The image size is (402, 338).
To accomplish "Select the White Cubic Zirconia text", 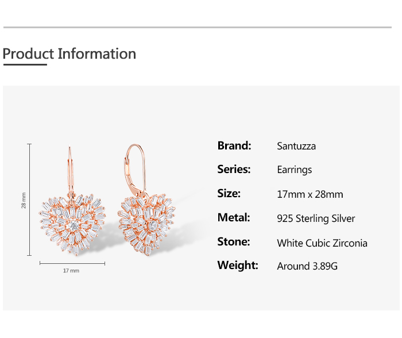I will (322, 243).
